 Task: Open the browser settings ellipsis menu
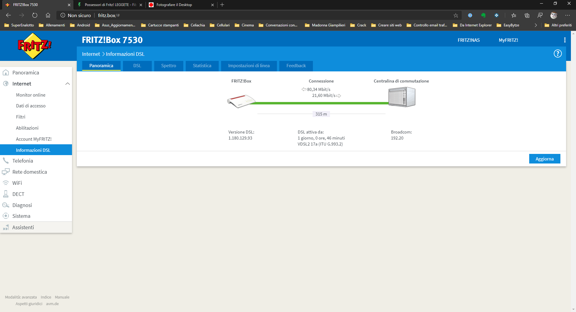pos(567,15)
